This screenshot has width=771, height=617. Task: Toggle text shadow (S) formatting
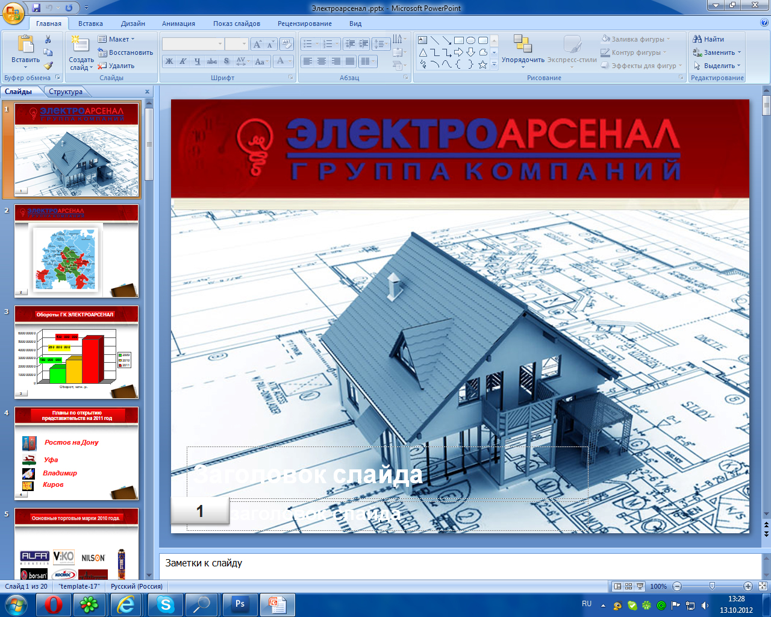(226, 61)
